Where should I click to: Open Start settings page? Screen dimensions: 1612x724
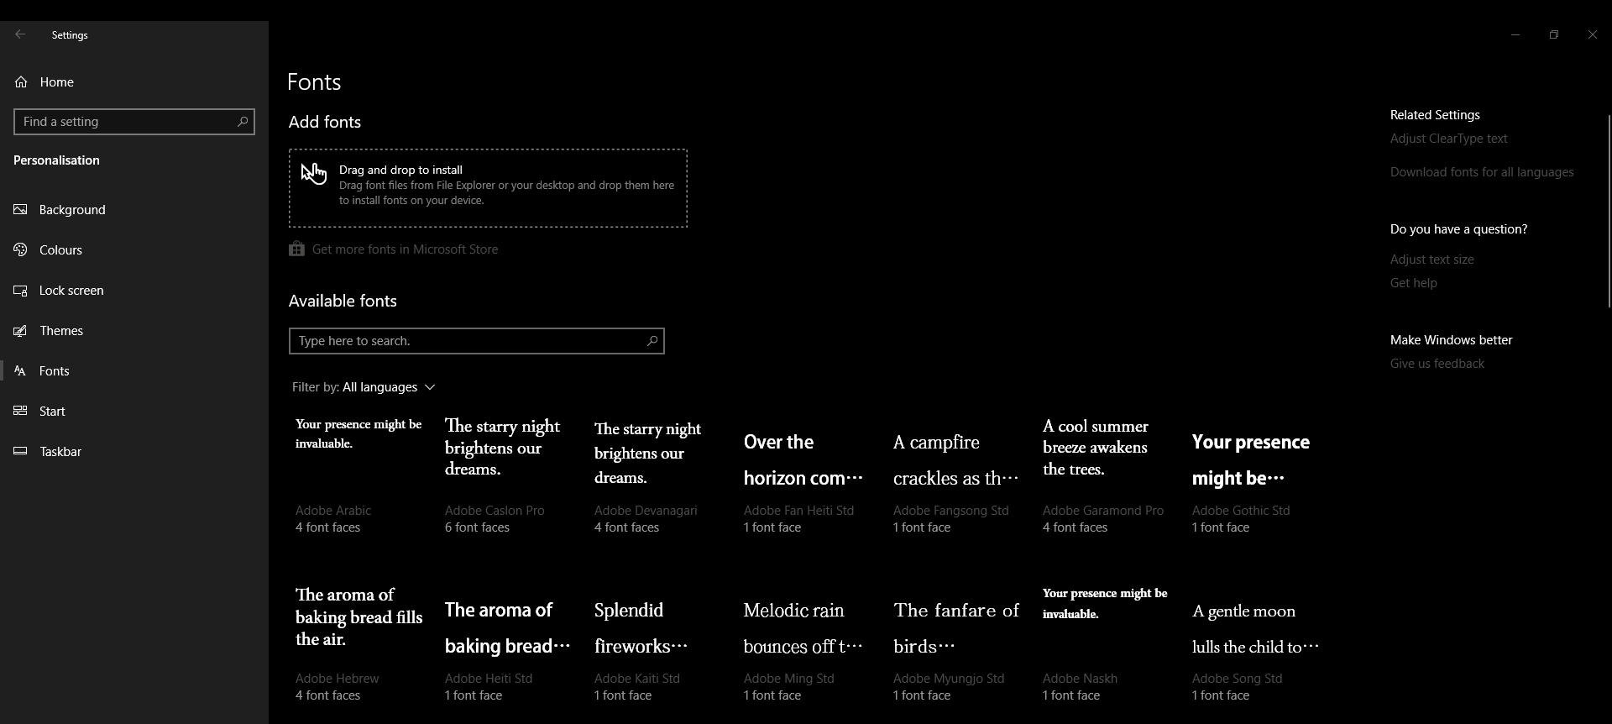[134, 411]
